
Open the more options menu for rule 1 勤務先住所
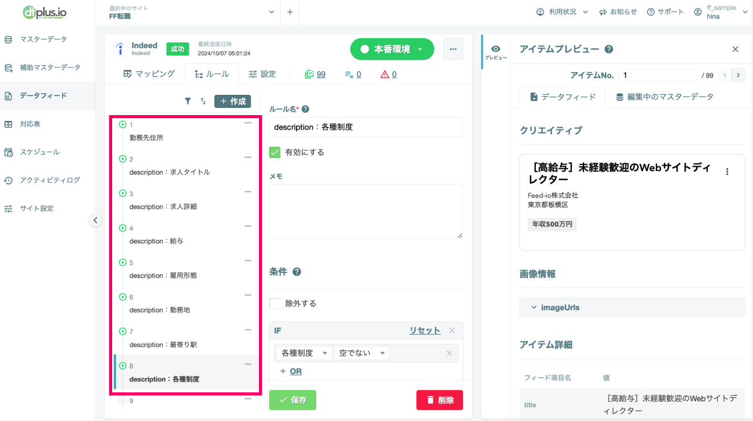(248, 123)
